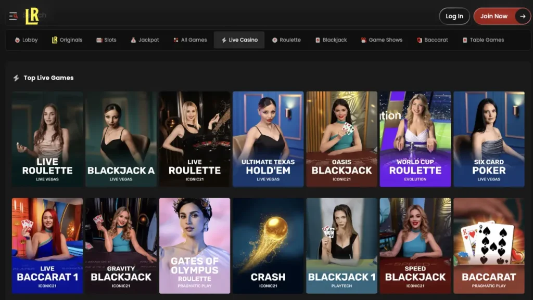Viewport: 533px width, 300px height.
Task: Click the Baccarat icon
Action: [x=420, y=40]
